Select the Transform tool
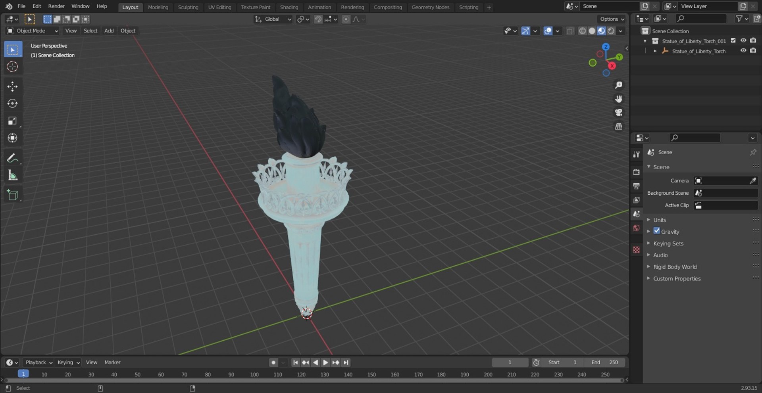The image size is (762, 393). click(x=12, y=138)
